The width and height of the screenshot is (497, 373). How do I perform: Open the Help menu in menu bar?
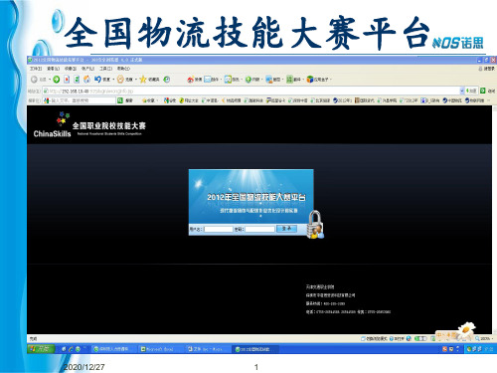(x=123, y=69)
